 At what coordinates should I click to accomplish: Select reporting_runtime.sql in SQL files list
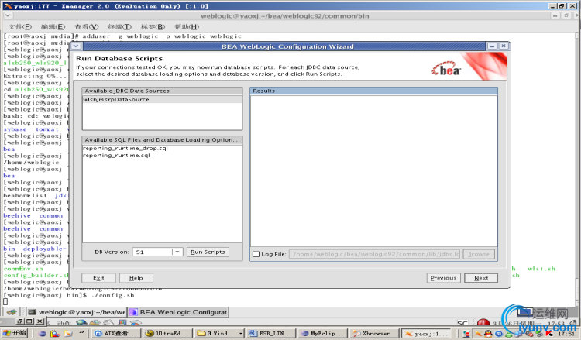[x=116, y=155]
